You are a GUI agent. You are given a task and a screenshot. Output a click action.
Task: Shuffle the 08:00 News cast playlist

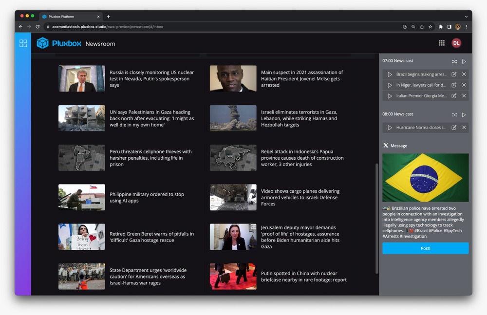pos(454,114)
